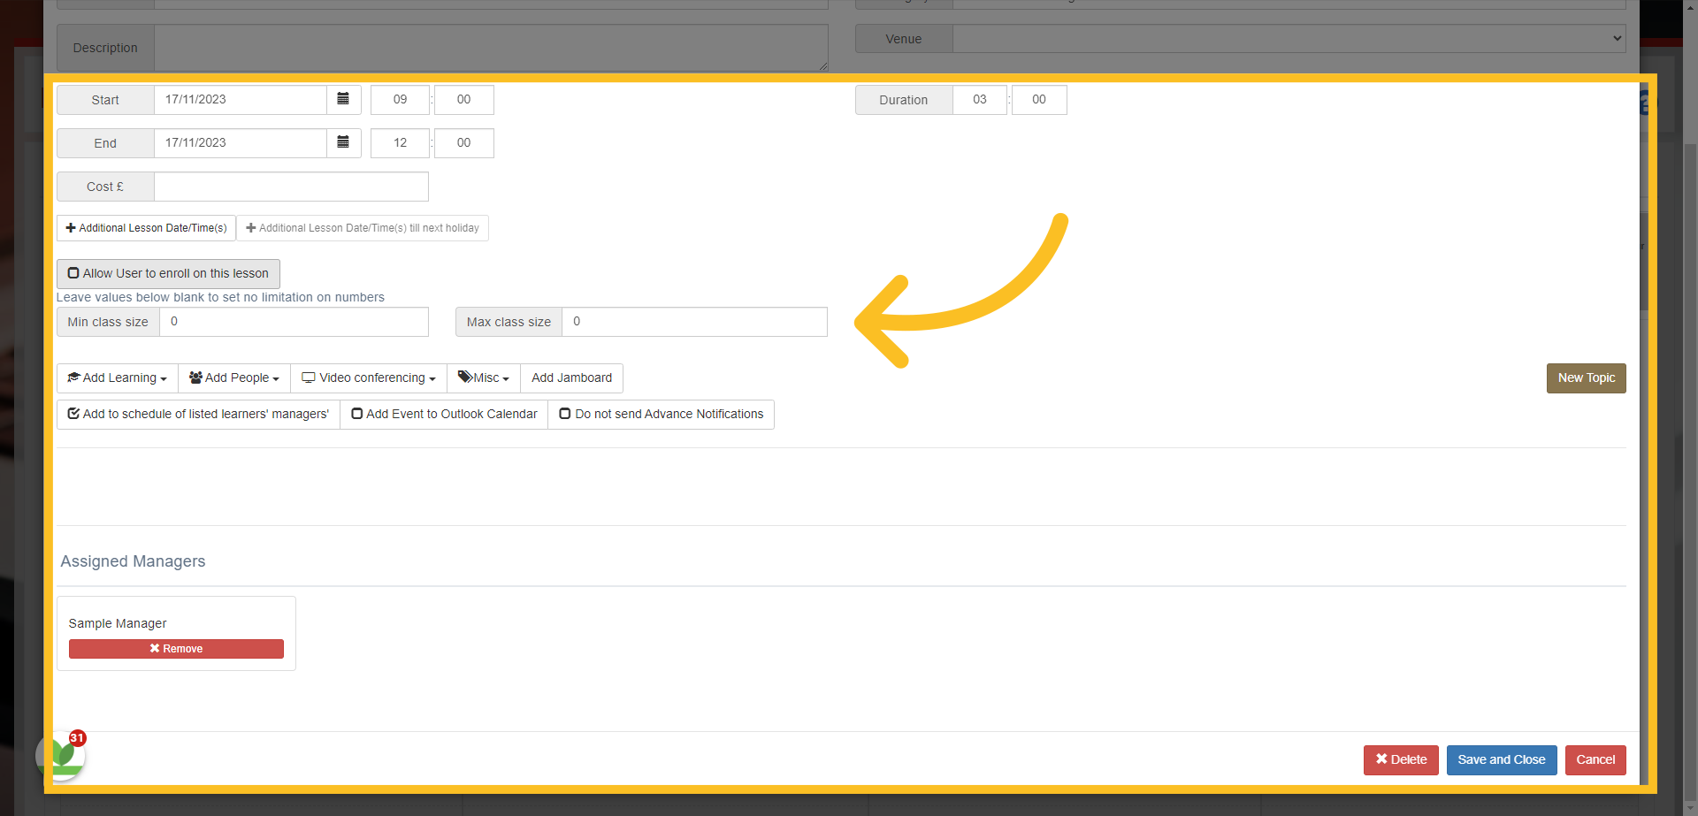Expand the Add Learning dropdown
Viewport: 1698px width, 816px height.
coord(118,377)
